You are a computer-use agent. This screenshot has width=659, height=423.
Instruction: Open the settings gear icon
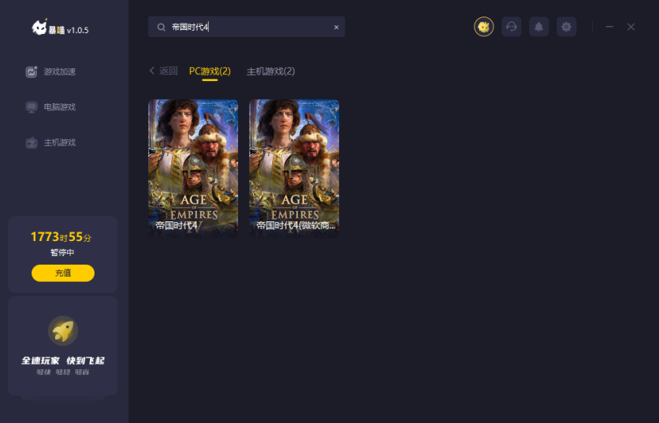pyautogui.click(x=566, y=27)
